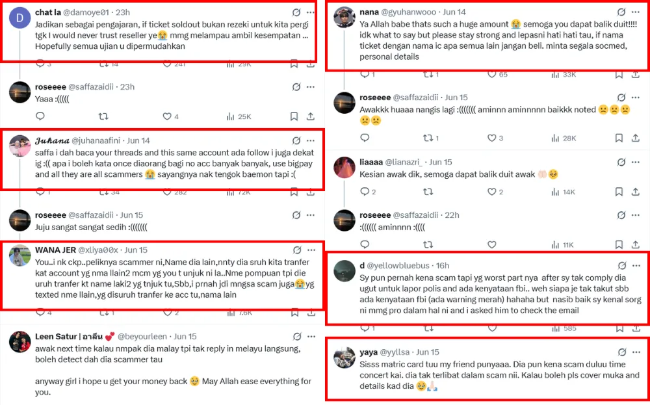Open more options menu on nana's tweet
650x405 pixels.
pos(635,12)
